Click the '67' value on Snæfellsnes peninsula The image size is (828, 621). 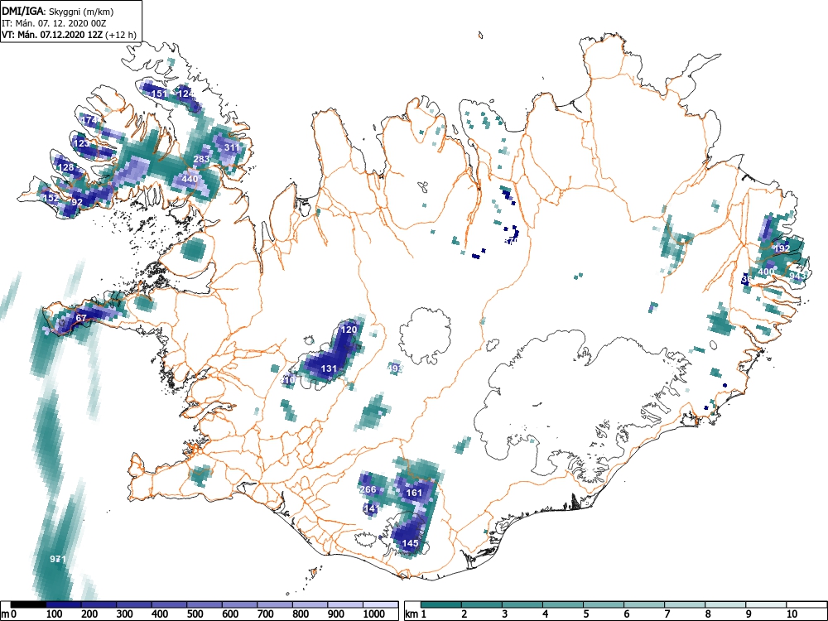pyautogui.click(x=81, y=318)
